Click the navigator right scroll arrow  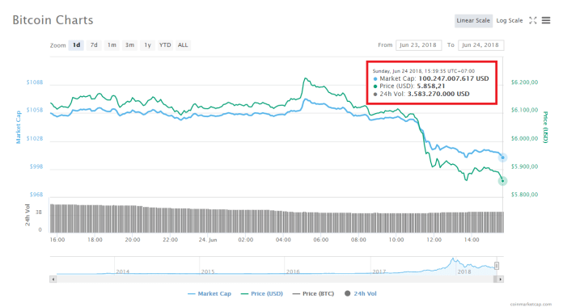[500, 279]
